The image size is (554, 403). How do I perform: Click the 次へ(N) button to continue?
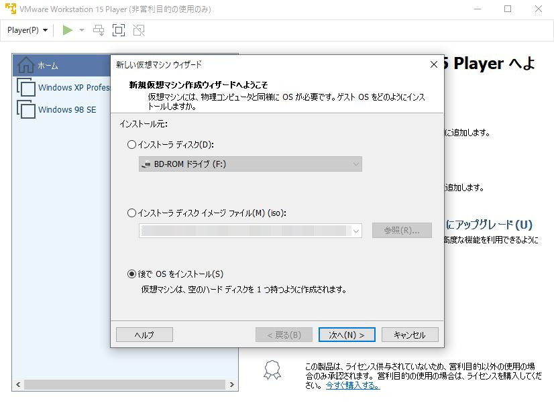pos(346,334)
